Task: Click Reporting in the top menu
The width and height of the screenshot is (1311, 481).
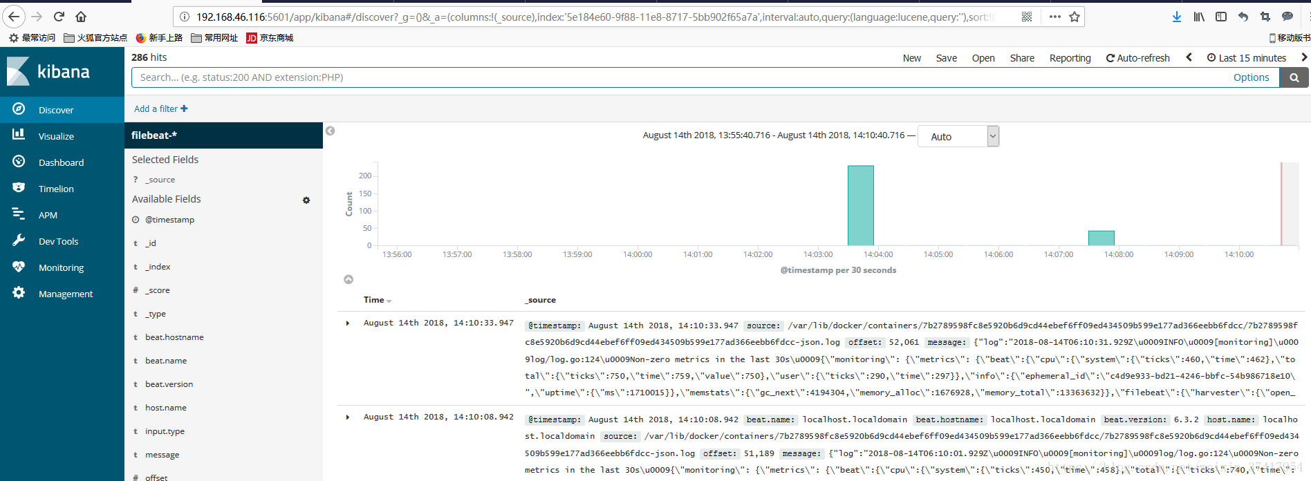Action: tap(1070, 58)
